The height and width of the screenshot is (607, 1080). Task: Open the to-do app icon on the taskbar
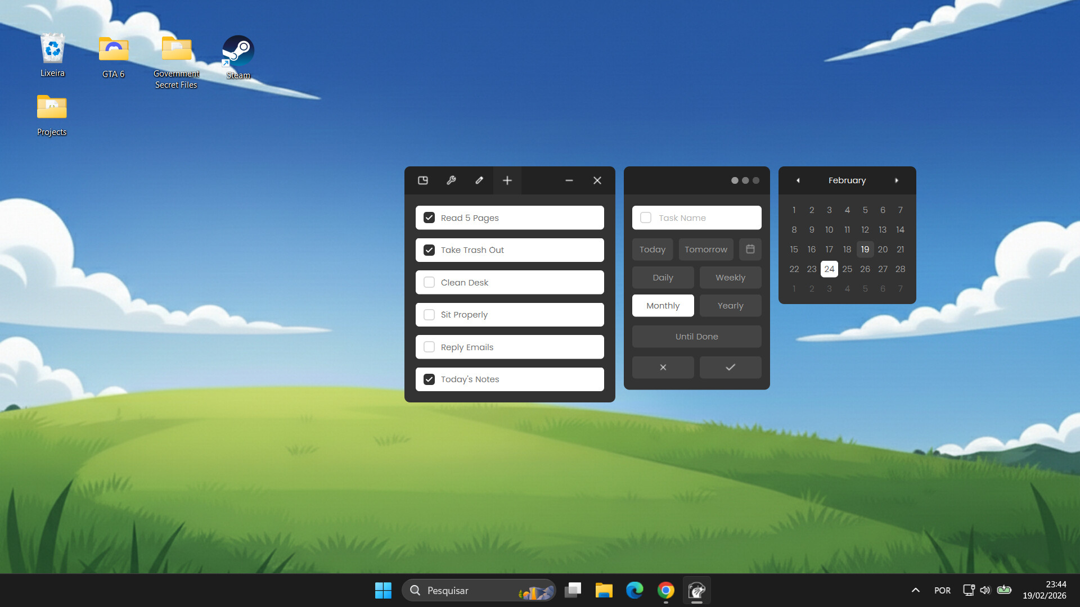point(697,590)
